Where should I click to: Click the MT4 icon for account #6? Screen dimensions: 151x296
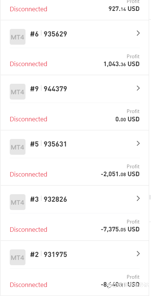tap(18, 37)
